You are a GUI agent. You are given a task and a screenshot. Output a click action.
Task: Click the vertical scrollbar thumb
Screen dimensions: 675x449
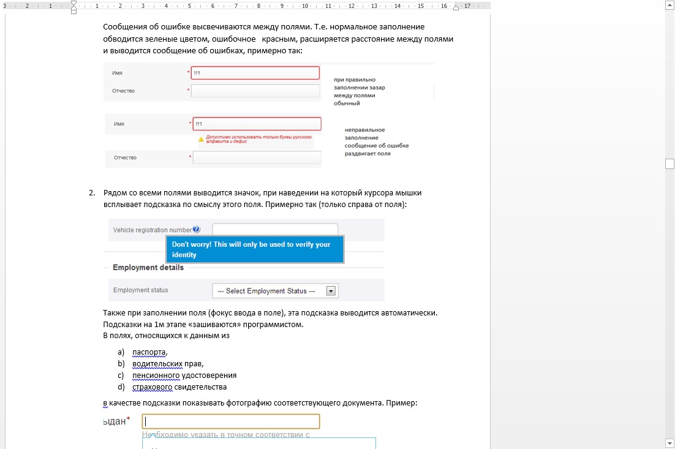(669, 164)
